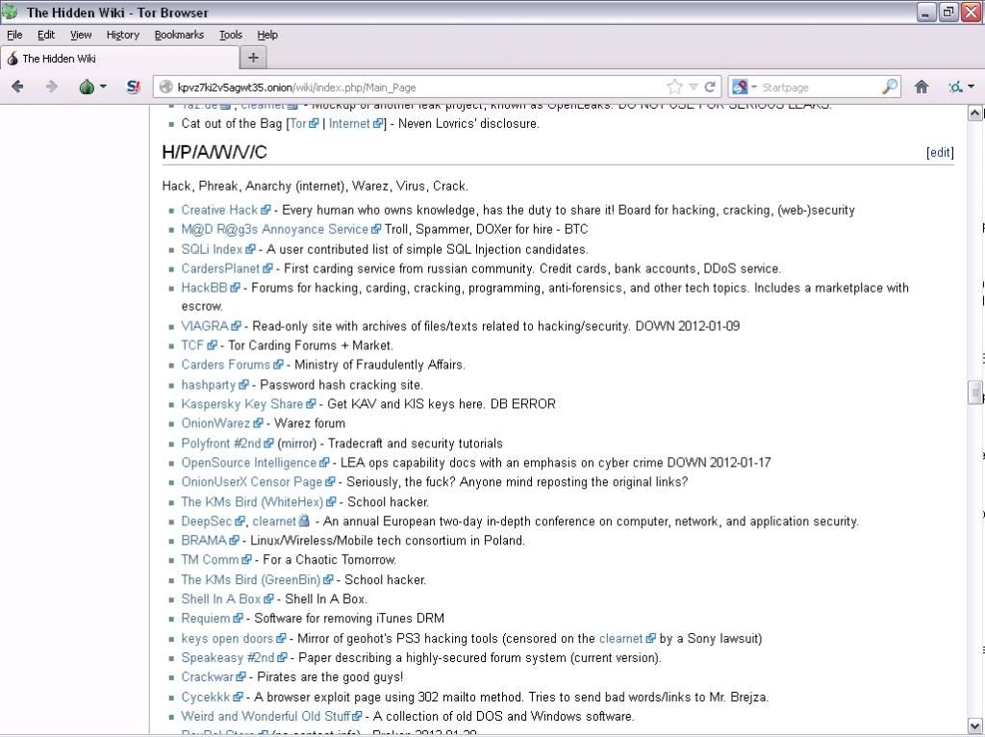Open DeepSec clearnet link
985x737 pixels.
[281, 521]
